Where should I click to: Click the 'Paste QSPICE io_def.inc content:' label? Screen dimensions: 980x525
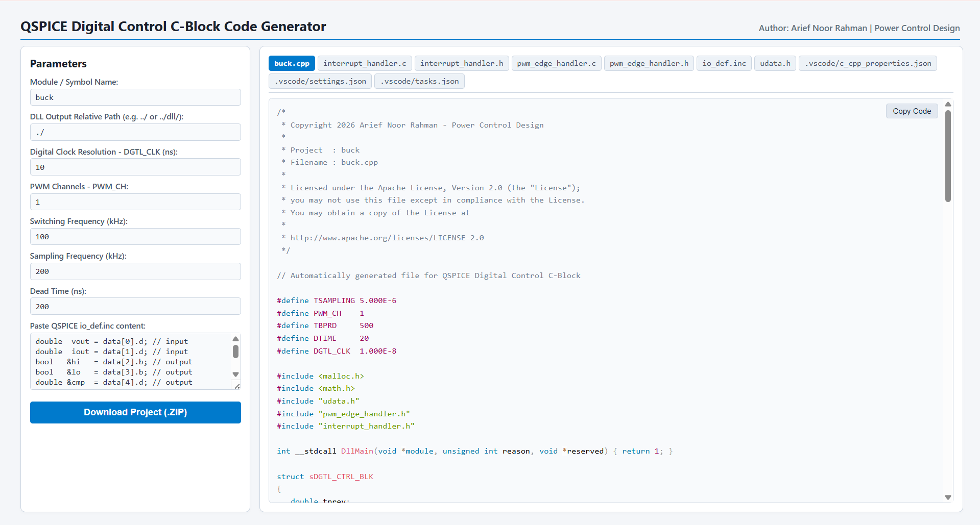[x=88, y=326]
